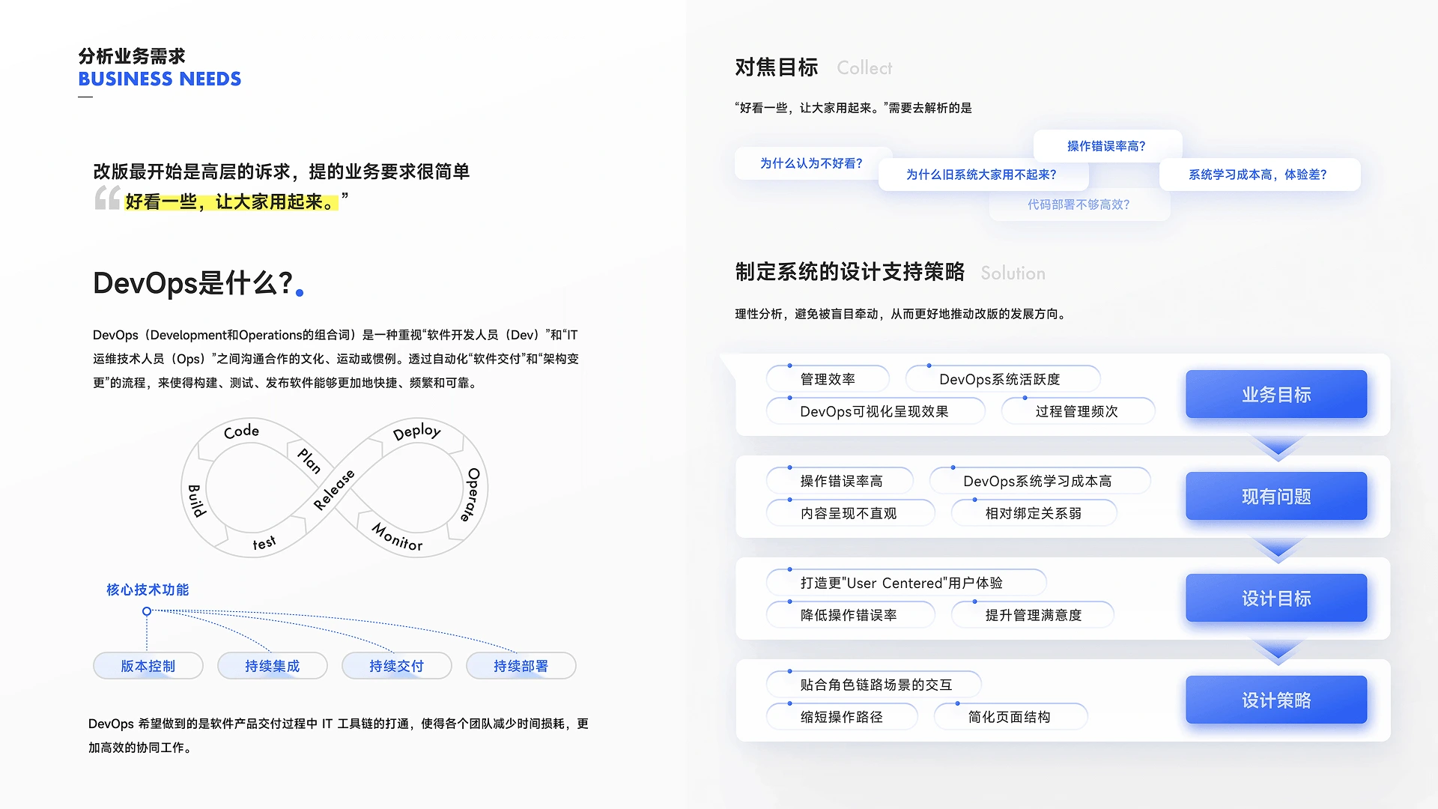Click the Plan segment of DevOps loop
1438x809 pixels.
pos(309,461)
